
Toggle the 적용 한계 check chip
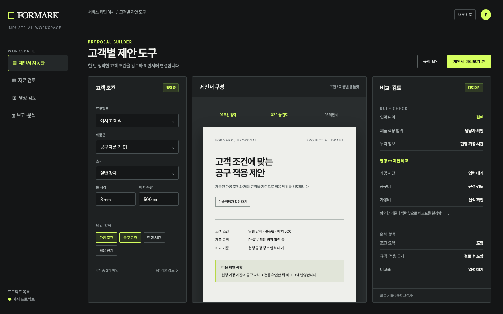(107, 251)
